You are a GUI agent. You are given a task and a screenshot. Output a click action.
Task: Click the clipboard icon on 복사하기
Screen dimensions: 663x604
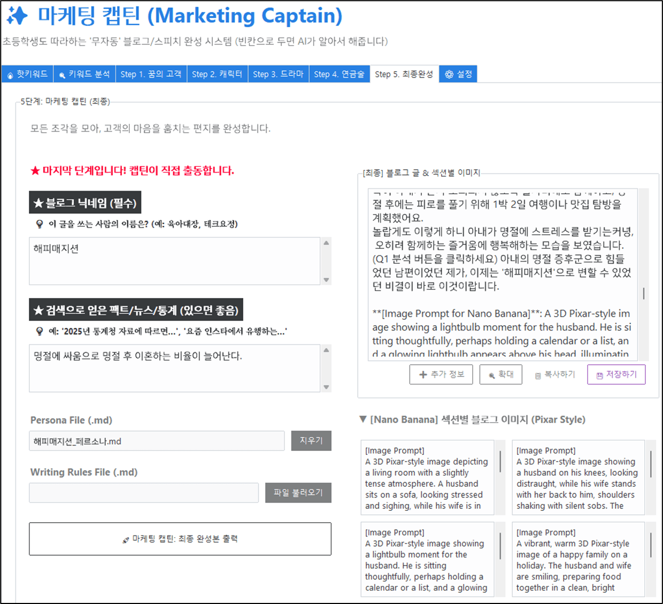click(537, 374)
